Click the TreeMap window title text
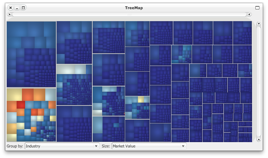 point(134,8)
